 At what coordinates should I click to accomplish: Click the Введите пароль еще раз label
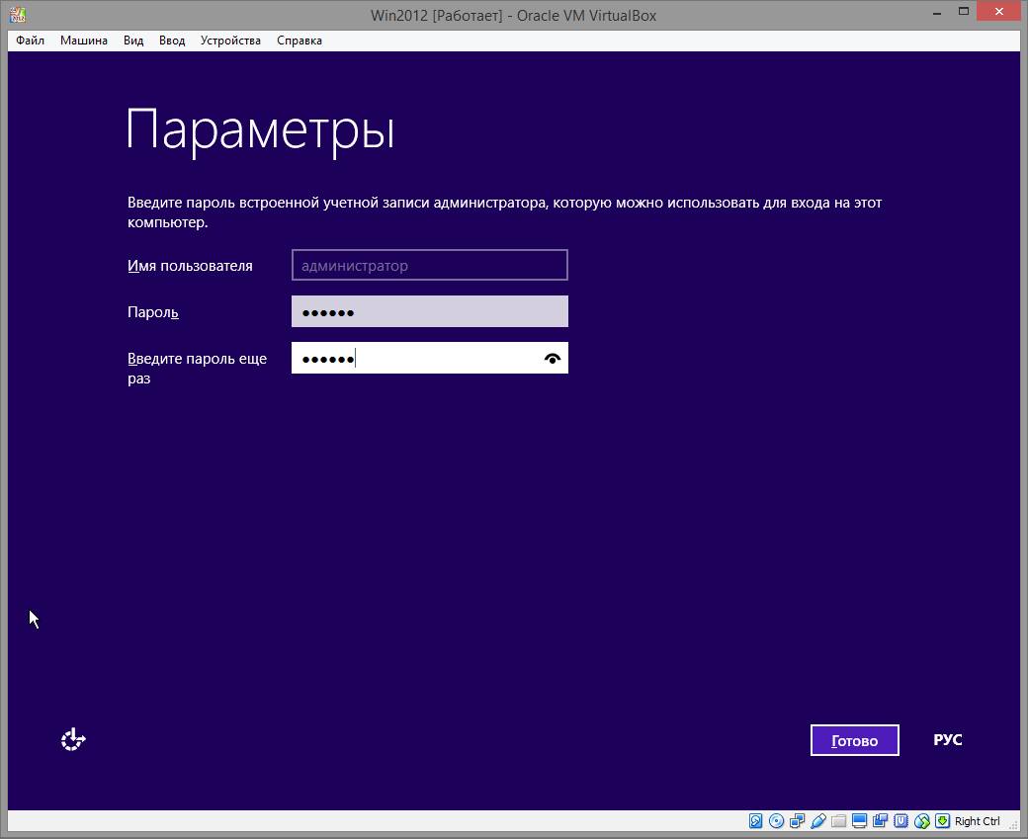click(197, 369)
